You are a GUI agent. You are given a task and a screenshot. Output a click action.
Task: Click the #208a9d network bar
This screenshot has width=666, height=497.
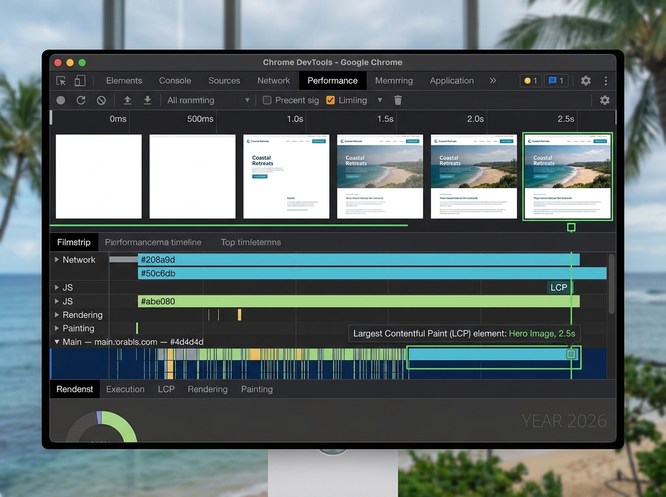359,260
